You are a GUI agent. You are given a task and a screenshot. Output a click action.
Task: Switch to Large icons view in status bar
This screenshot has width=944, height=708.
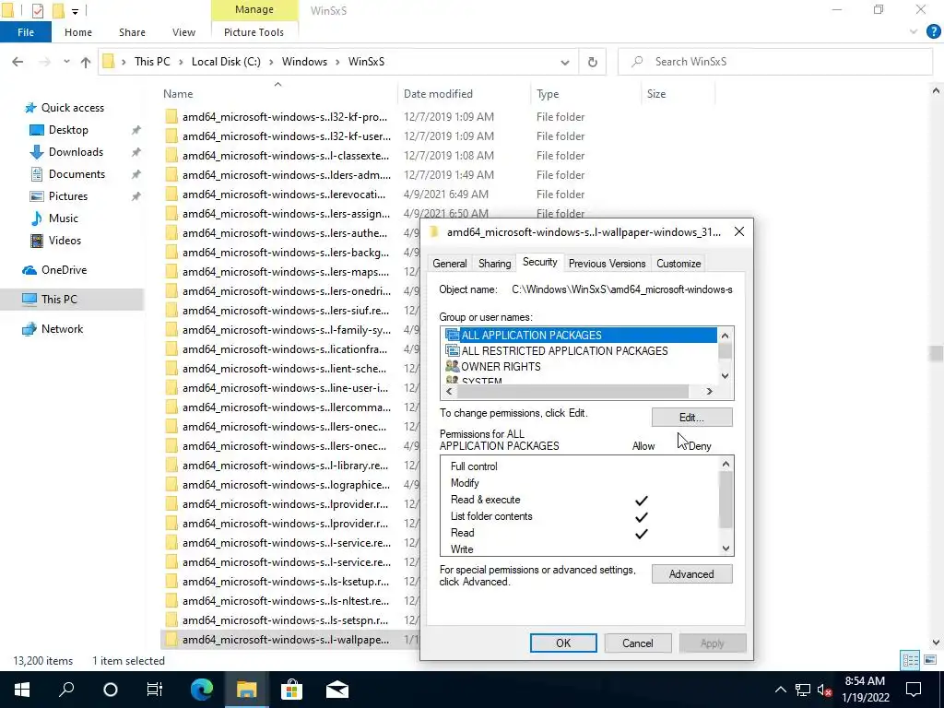click(930, 660)
